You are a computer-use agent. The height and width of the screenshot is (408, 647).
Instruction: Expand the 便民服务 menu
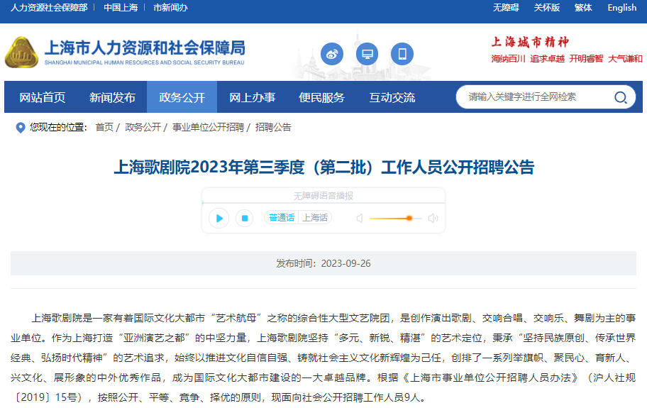(321, 97)
